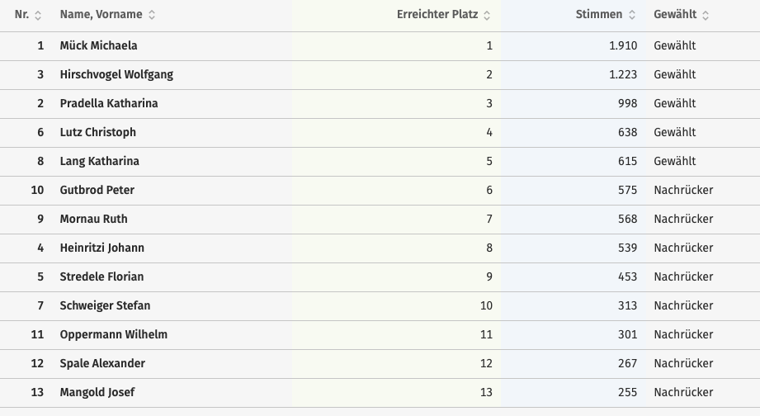Click the sort icon beside Nr.
The height and width of the screenshot is (416, 760).
click(x=38, y=15)
